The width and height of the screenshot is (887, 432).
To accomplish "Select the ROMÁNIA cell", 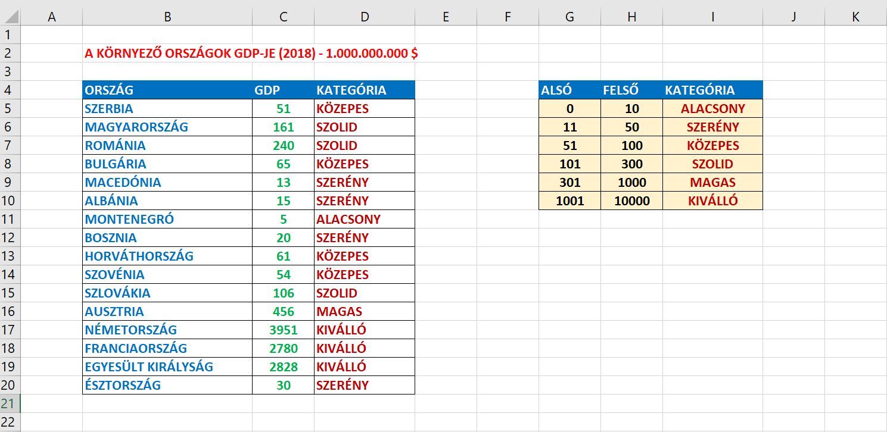I will pyautogui.click(x=167, y=145).
